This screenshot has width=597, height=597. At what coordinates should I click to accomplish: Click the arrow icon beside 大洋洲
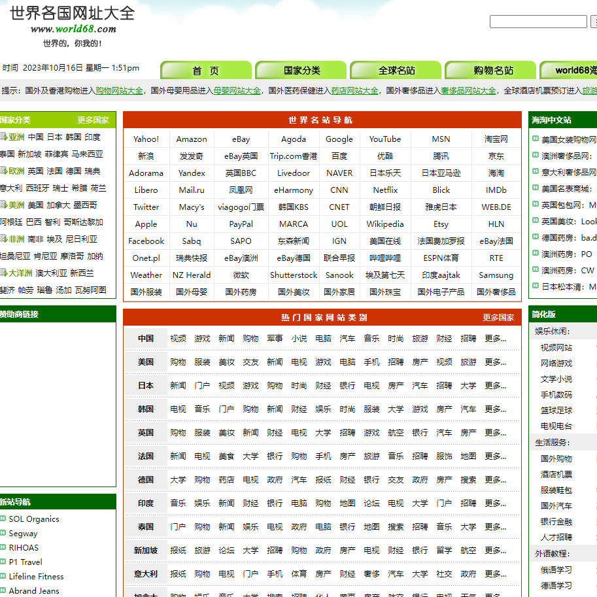point(3,273)
